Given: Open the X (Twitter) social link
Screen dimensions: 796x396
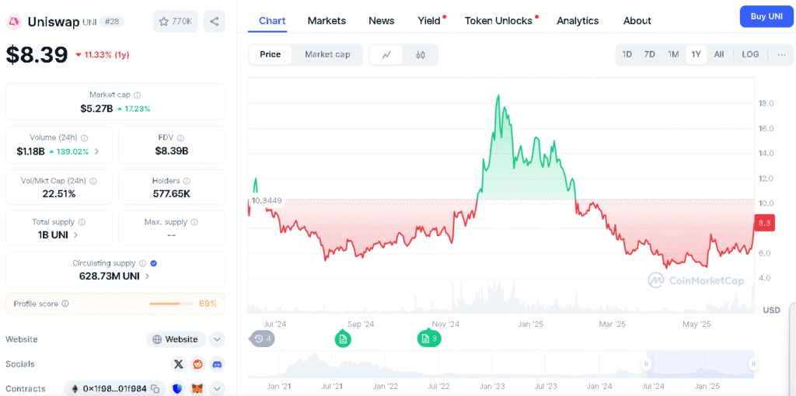Looking at the screenshot, I should (x=179, y=363).
